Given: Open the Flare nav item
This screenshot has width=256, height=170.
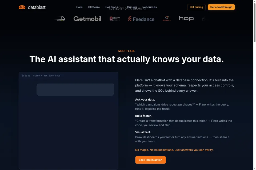Looking at the screenshot, I should pos(79,7).
